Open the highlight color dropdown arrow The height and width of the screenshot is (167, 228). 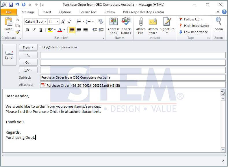click(x=55, y=30)
